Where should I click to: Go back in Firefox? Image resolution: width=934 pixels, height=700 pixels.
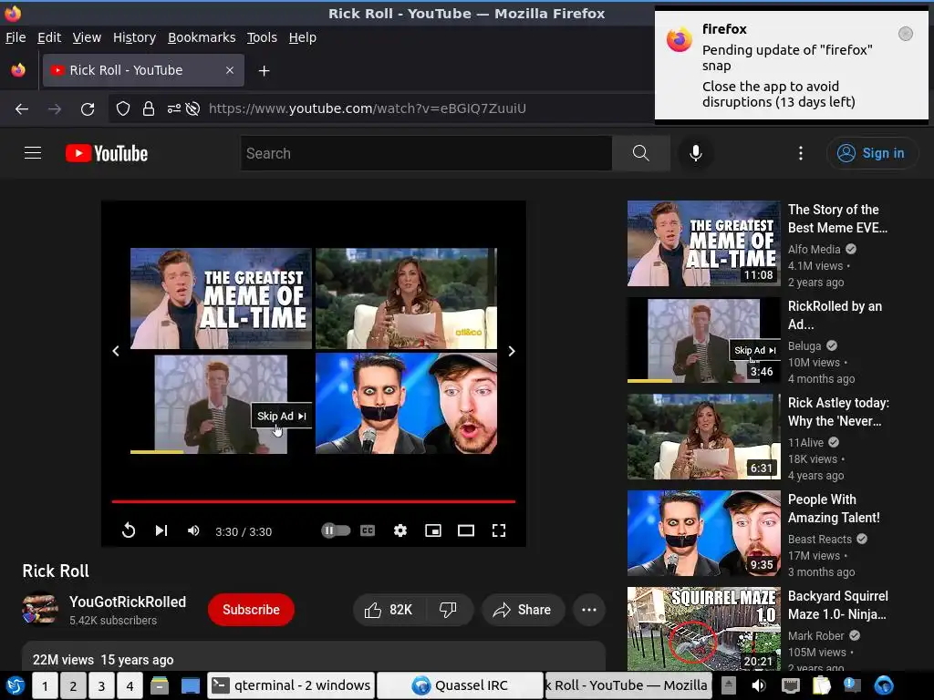point(22,109)
